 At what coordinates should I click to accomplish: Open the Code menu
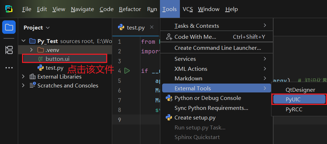(x=107, y=9)
